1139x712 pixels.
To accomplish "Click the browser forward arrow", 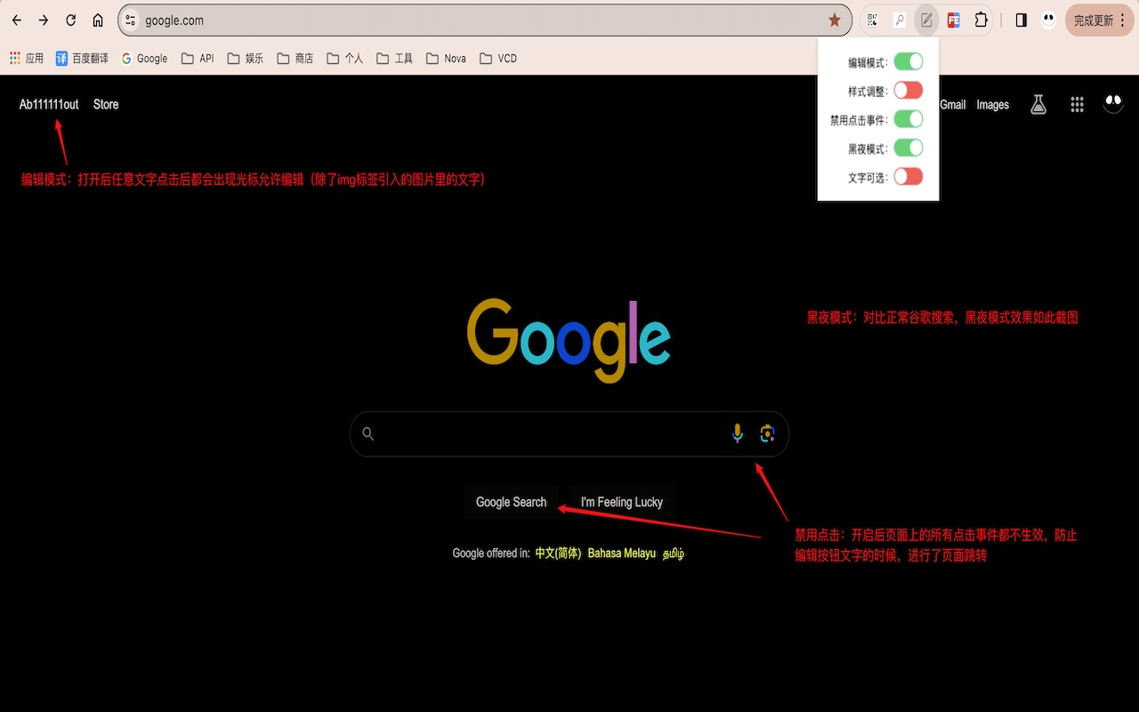I will click(x=43, y=20).
